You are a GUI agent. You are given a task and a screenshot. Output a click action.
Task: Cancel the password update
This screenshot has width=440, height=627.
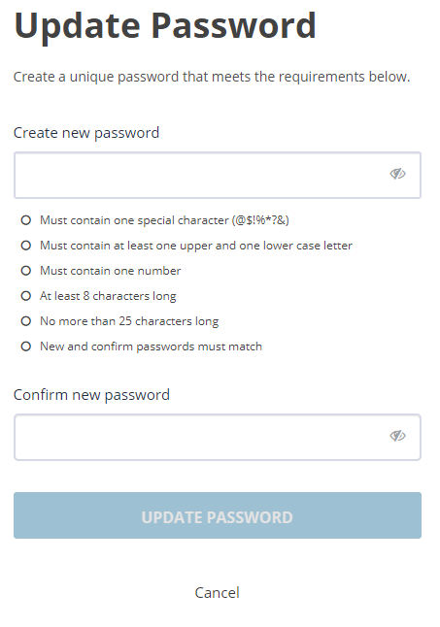pos(218,593)
